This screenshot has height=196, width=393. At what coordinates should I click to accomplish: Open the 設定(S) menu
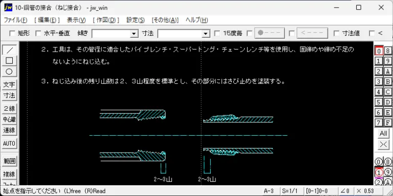pos(135,20)
